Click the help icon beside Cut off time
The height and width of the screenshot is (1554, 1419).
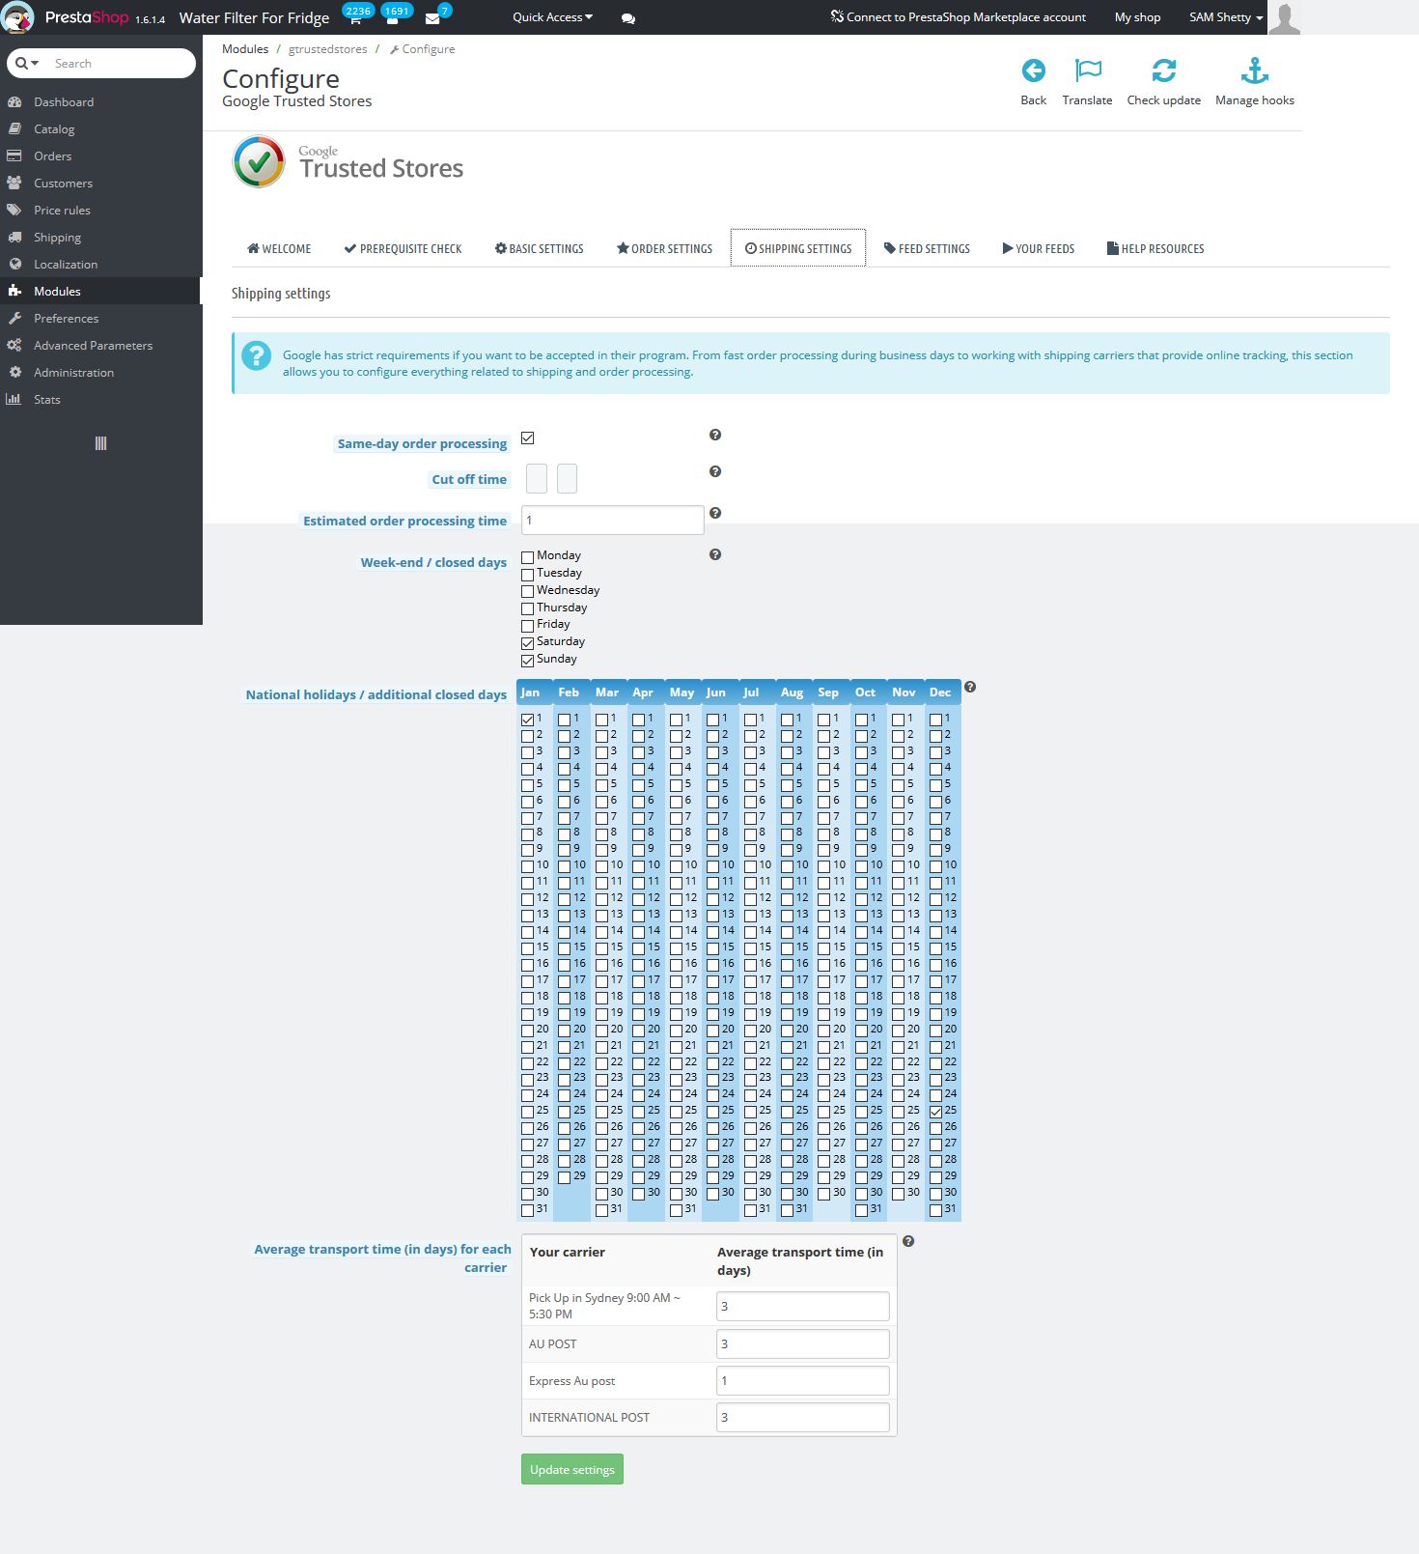(x=715, y=471)
